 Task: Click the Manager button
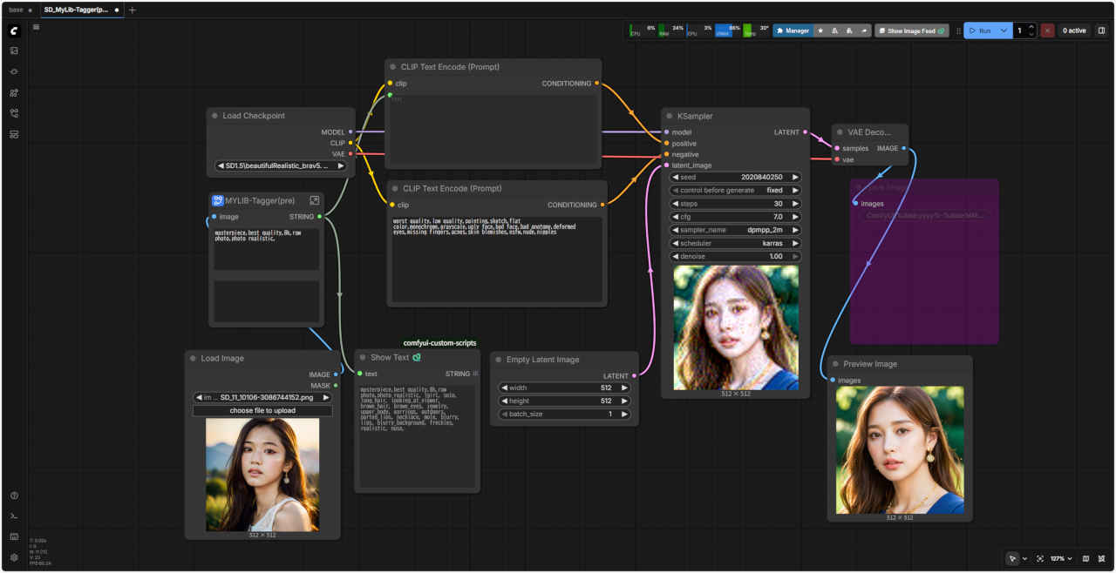(x=792, y=30)
